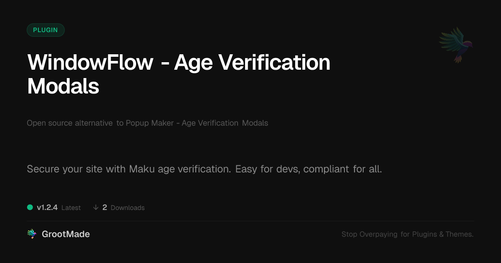Click "Open source alternative" subtitle text
The height and width of the screenshot is (263, 501).
[x=69, y=123]
